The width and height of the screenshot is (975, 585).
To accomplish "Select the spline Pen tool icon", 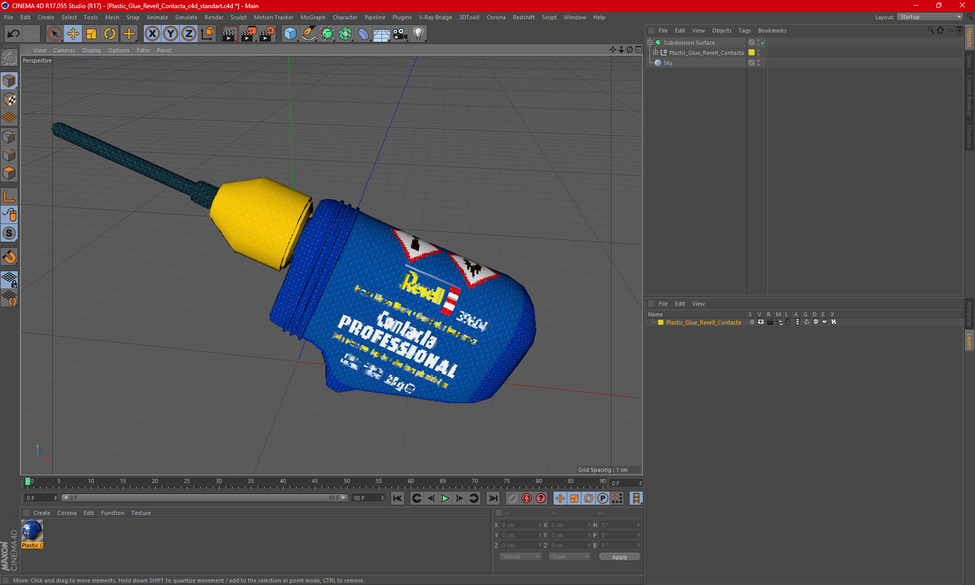I will (x=308, y=34).
